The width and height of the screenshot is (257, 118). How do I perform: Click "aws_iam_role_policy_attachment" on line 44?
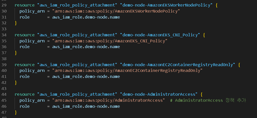point(77,94)
